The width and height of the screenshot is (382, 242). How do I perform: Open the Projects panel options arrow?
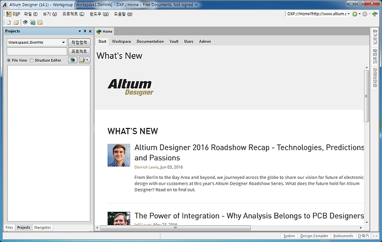tap(80, 31)
